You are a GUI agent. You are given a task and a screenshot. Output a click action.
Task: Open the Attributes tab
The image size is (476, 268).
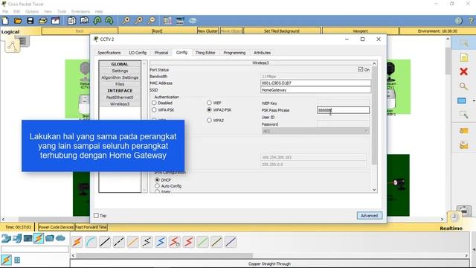[262, 53]
